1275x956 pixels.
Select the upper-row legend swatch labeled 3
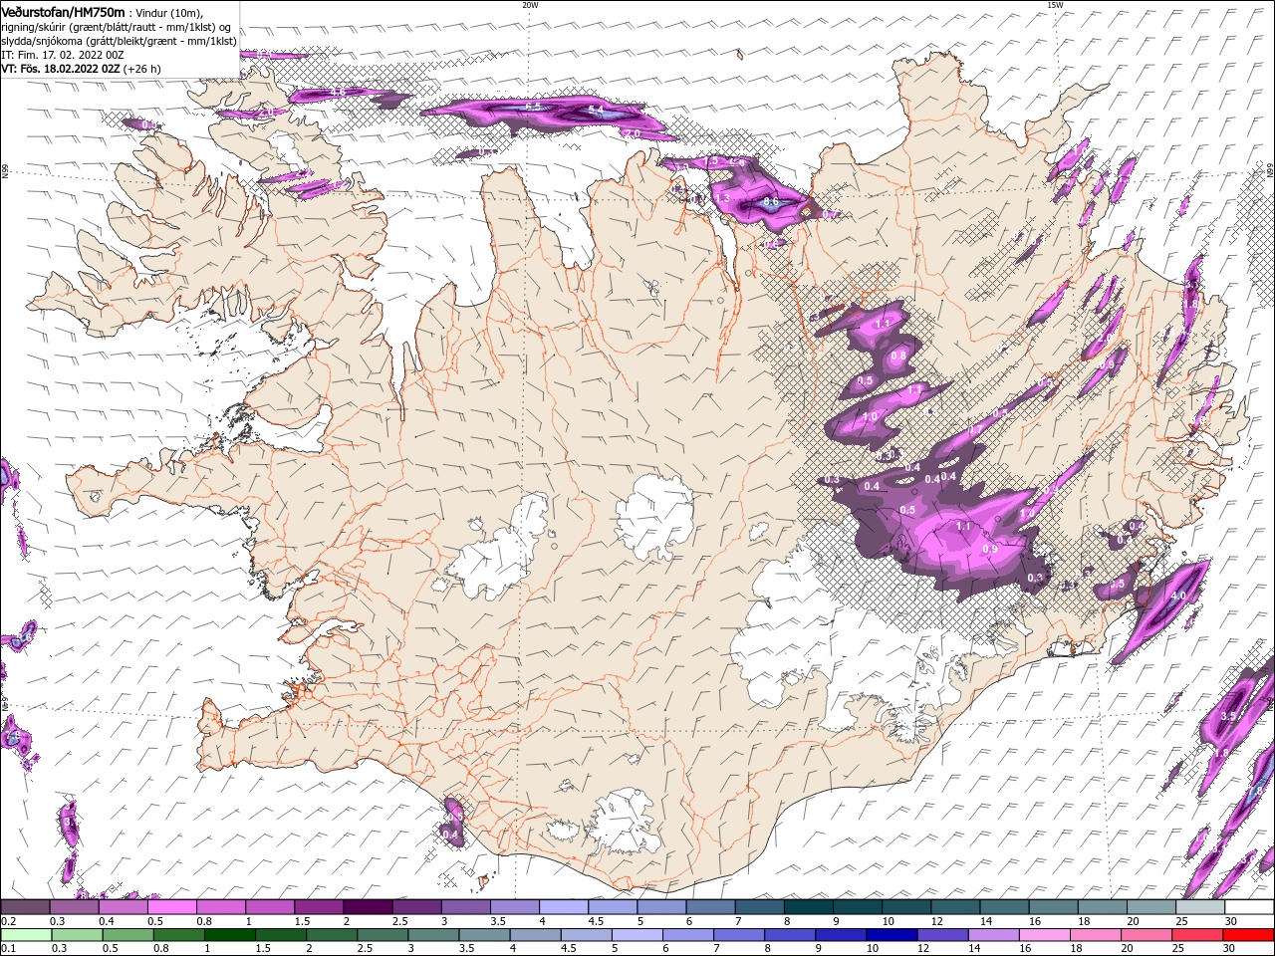point(465,907)
